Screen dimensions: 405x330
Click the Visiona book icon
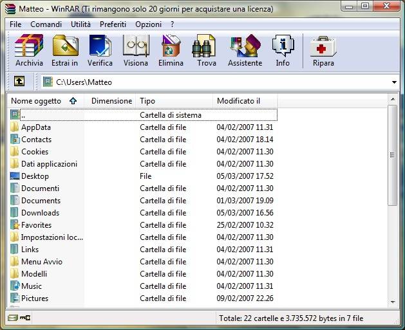(x=136, y=46)
